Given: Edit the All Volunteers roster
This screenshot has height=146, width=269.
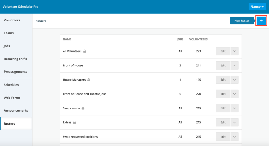Looking at the screenshot, I should [223, 51].
